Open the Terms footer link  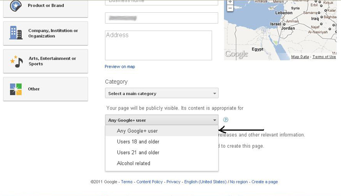coord(127,181)
